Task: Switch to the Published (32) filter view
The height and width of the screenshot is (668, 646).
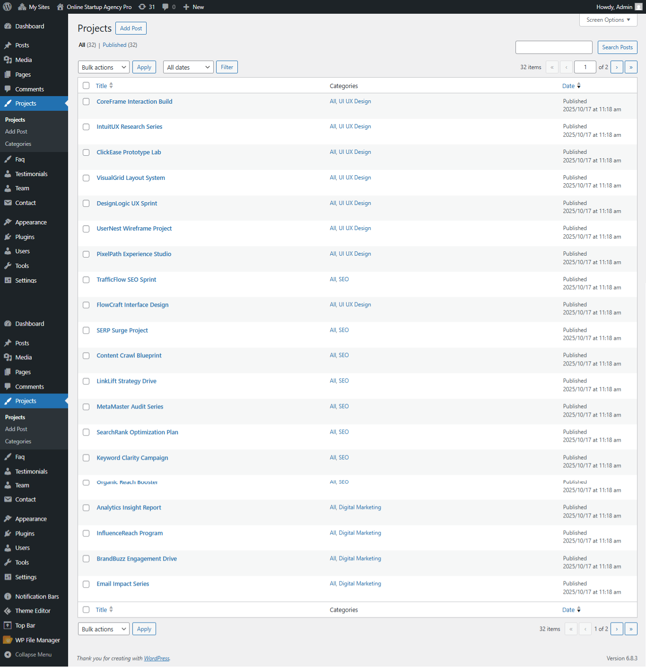Action: point(120,45)
